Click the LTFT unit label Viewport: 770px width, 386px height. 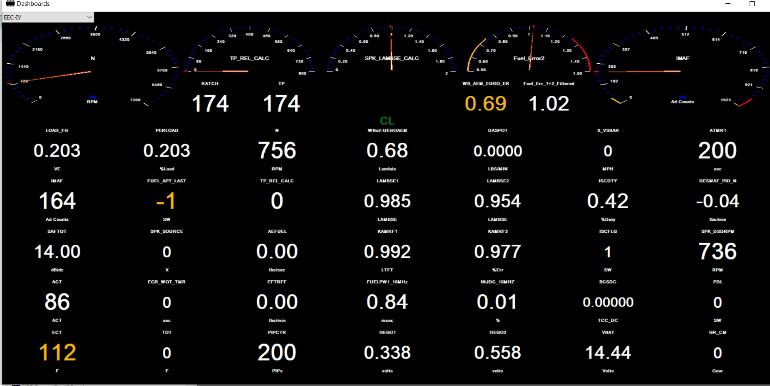click(387, 270)
